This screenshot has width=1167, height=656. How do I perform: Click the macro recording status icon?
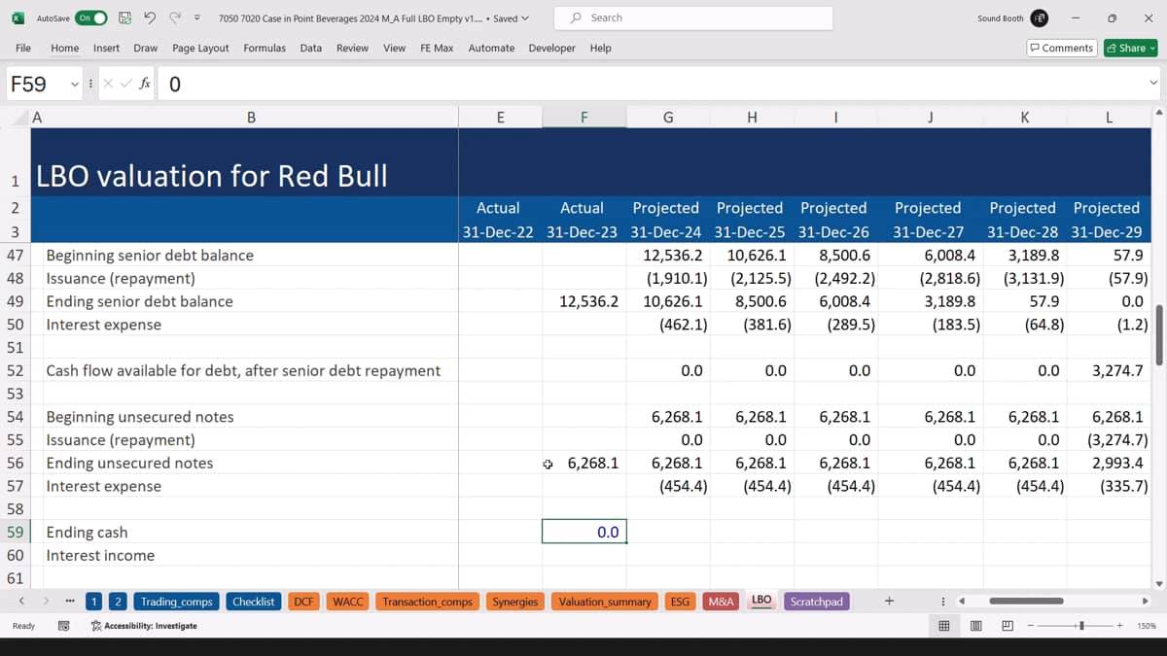[64, 626]
